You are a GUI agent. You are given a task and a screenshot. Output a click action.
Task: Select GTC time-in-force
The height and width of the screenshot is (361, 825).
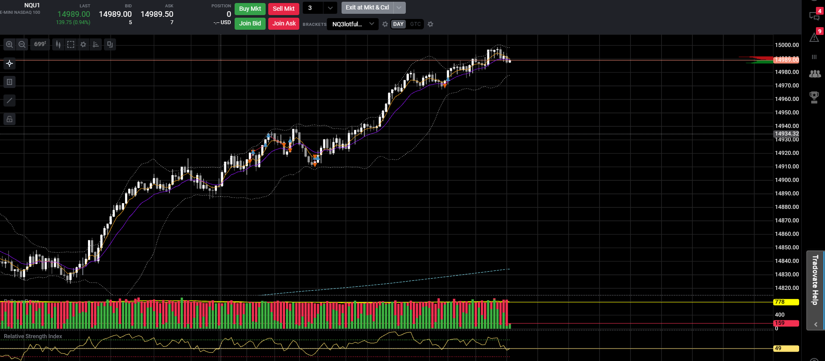click(x=415, y=24)
